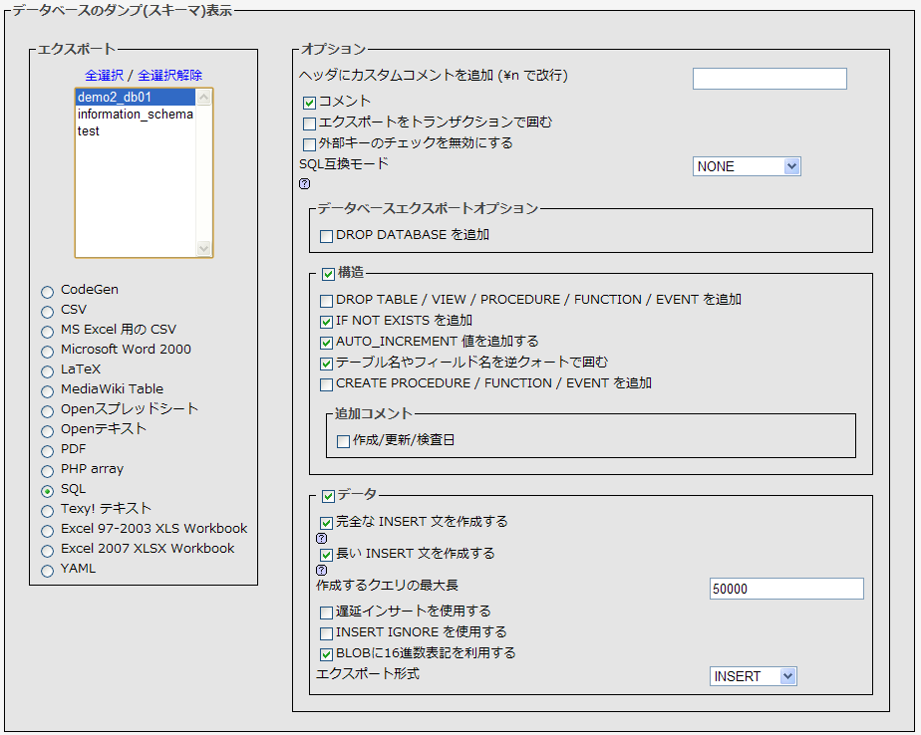Click help icon below SQL互換モード label
This screenshot has height=735, width=921.
305,183
